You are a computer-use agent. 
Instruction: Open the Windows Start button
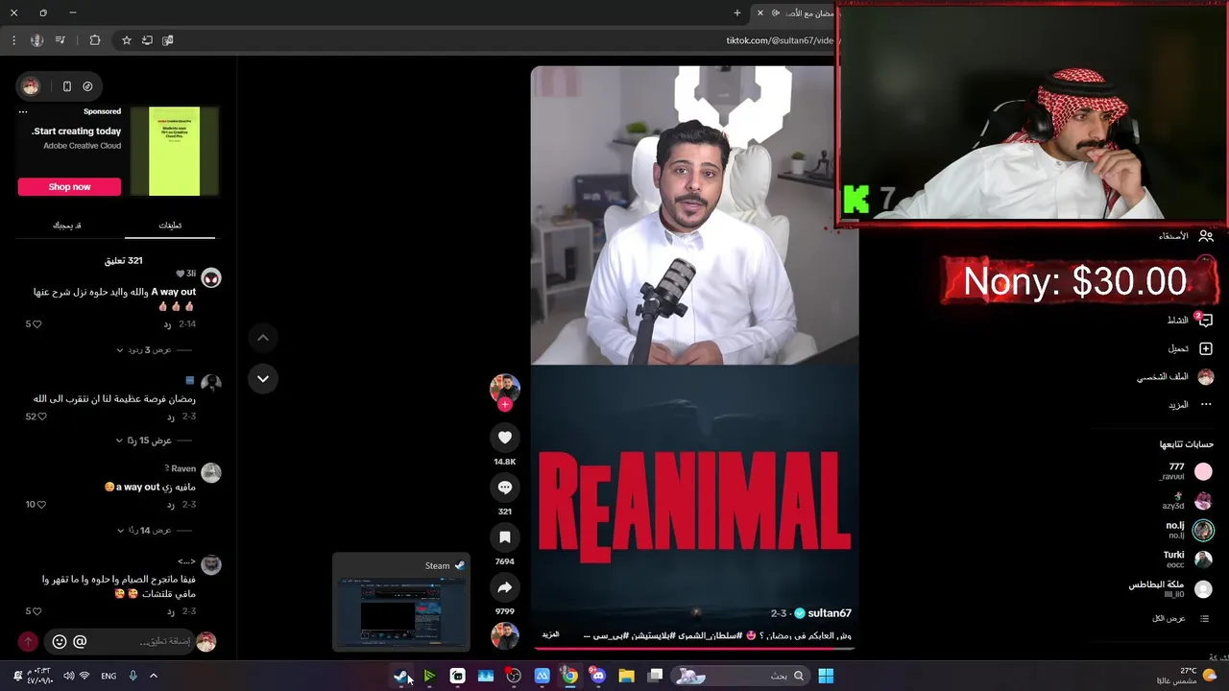click(826, 676)
